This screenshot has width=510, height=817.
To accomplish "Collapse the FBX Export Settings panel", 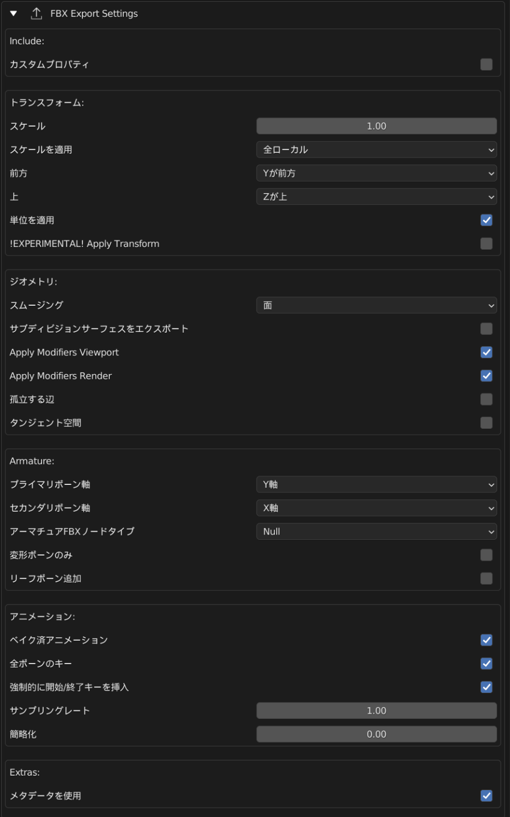I will pos(14,13).
